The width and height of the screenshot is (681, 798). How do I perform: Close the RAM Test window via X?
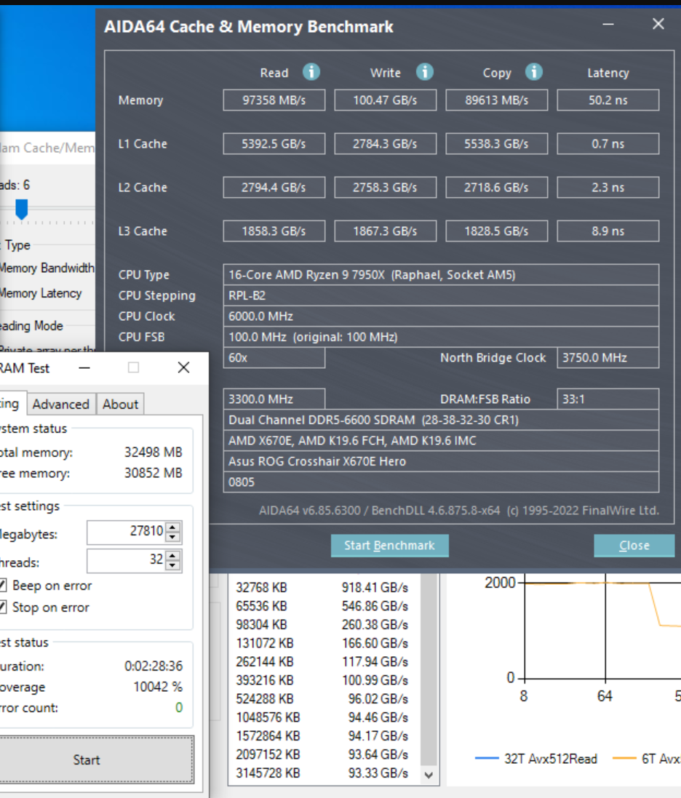[x=183, y=367]
